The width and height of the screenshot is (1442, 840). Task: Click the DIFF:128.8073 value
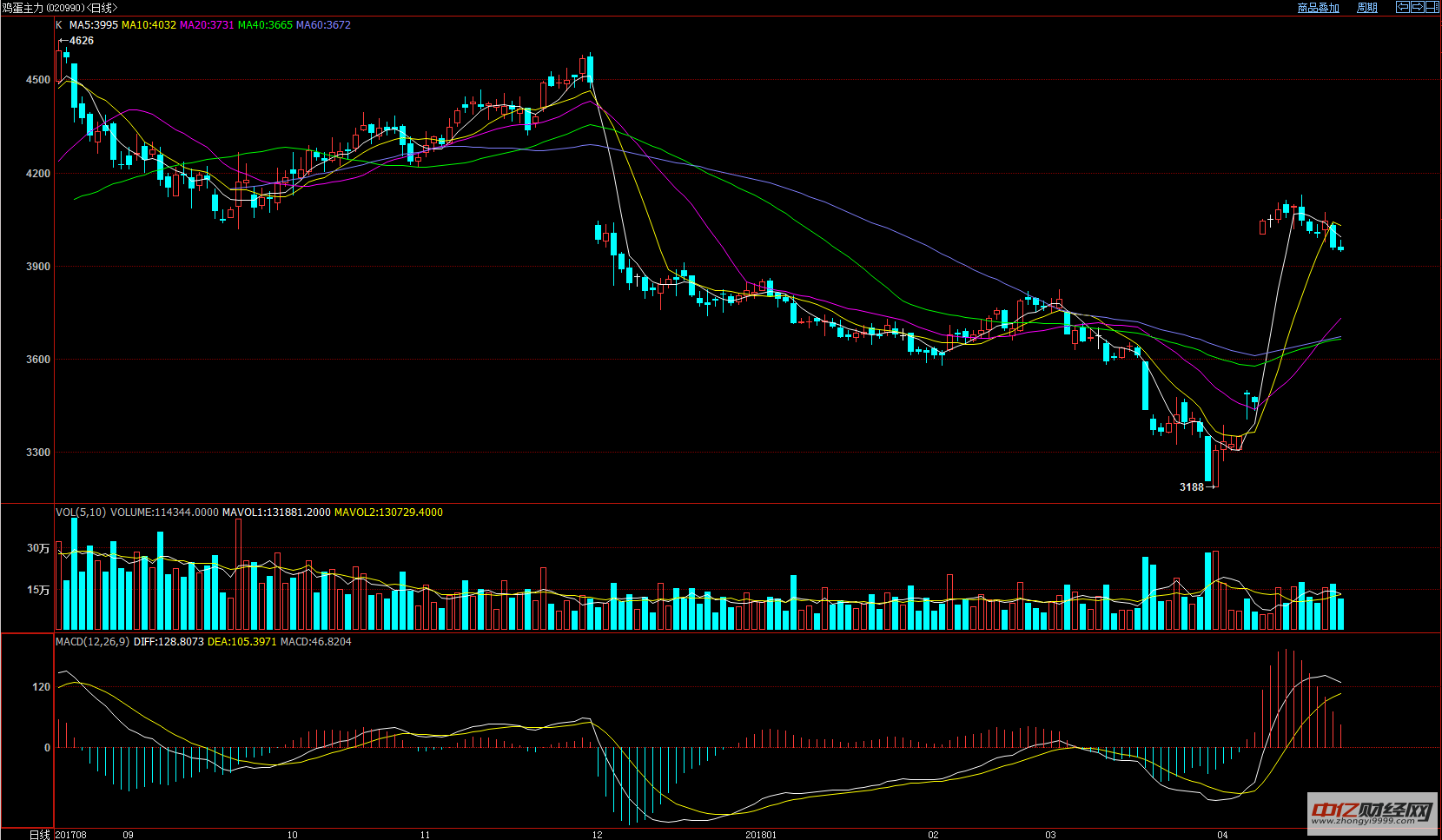169,642
